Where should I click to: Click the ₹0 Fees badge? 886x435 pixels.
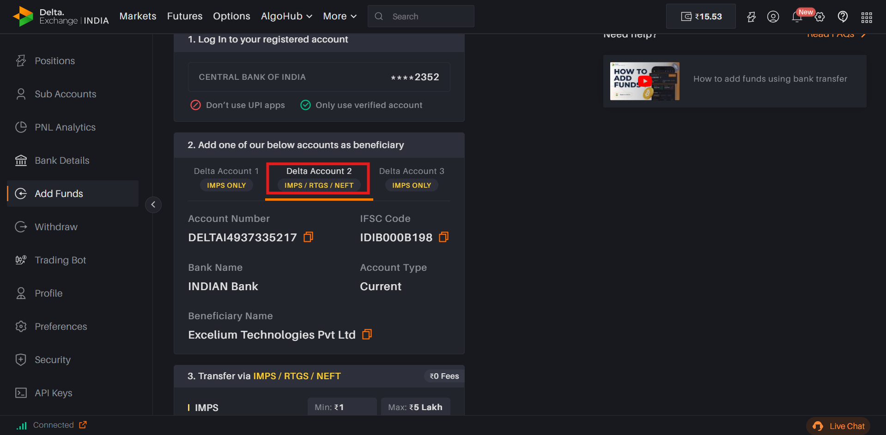point(444,376)
